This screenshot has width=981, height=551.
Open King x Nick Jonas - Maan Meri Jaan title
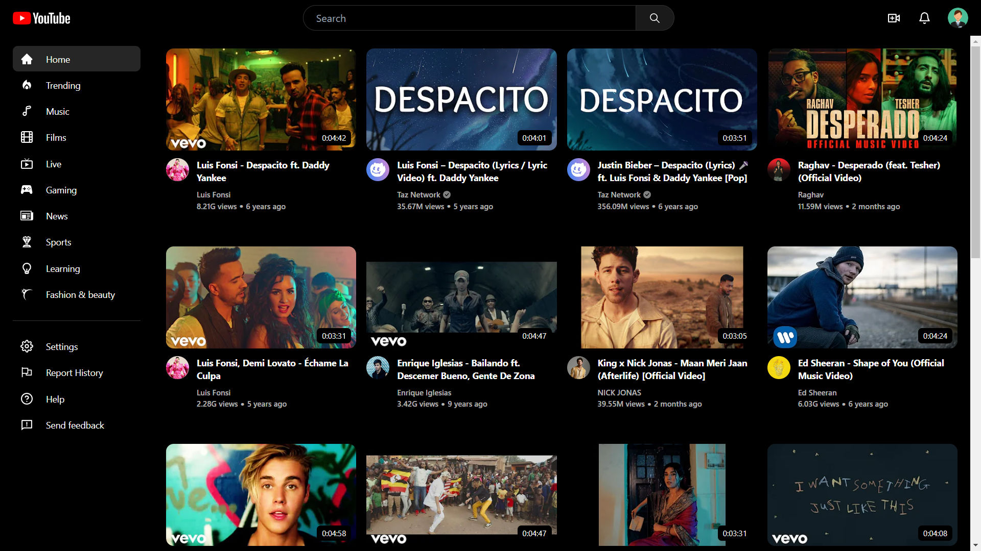pos(672,369)
